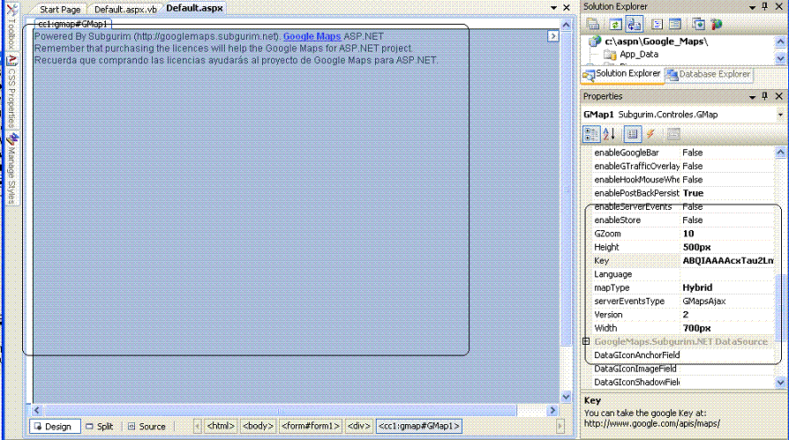Screen dimensions: 789x440
Task: Switch to the Solution Explorer tab
Action: pos(622,73)
